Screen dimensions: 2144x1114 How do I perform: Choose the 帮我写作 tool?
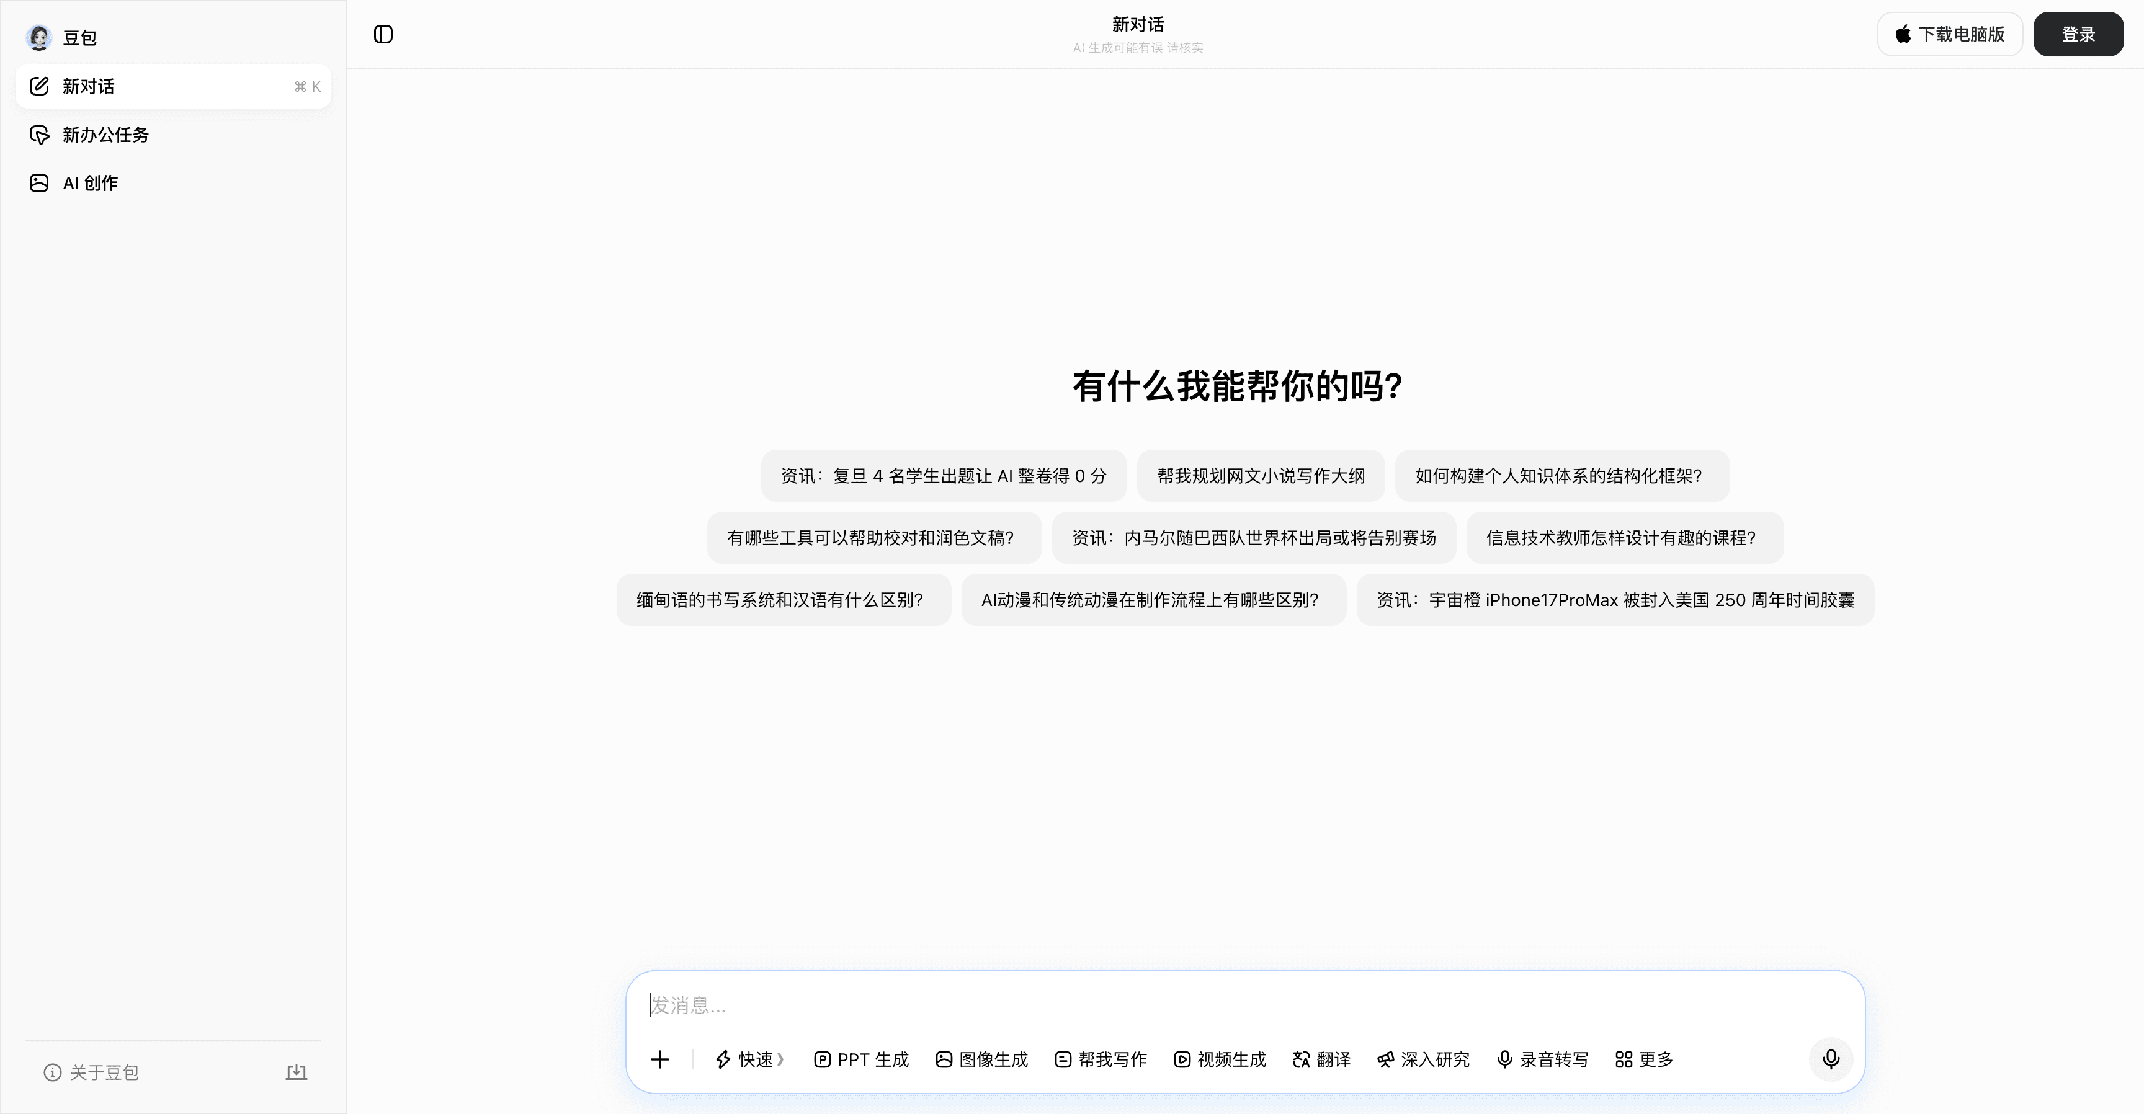click(1101, 1059)
